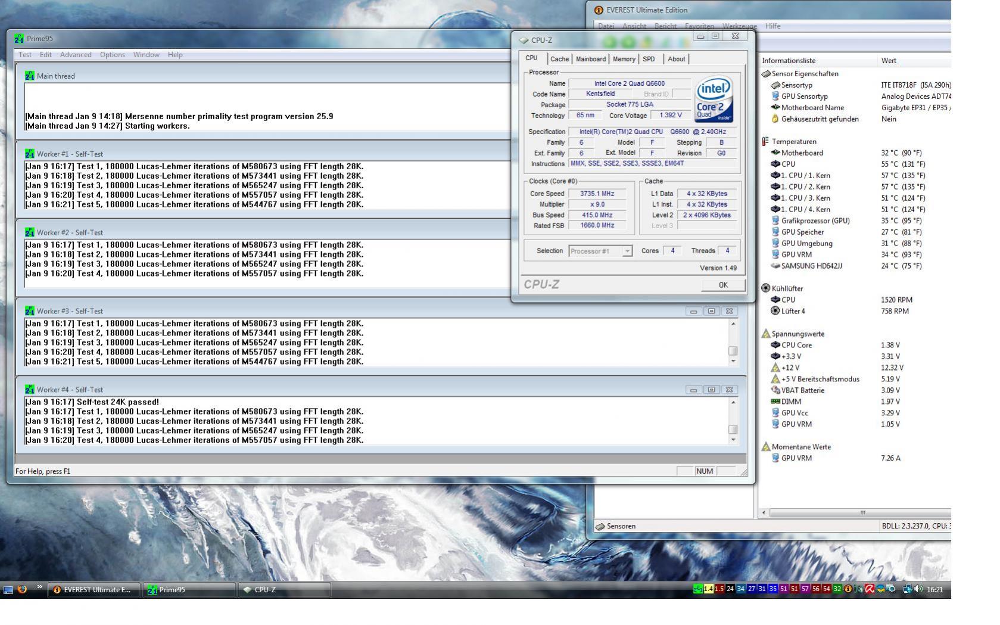Click the Worker #4 log scroll up arrow
This screenshot has height=625, width=1000.
point(733,402)
